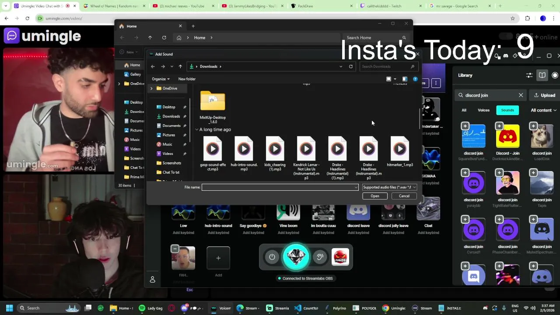Viewport: 560px width, 315px height.
Task: Click the Upload button in Library
Action: (x=545, y=95)
